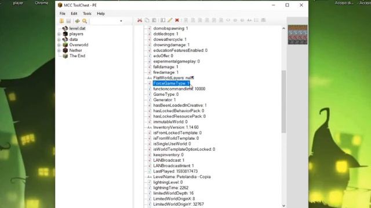Click the vertical scrollbar thumb
371x208 pixels.
pos(283,102)
